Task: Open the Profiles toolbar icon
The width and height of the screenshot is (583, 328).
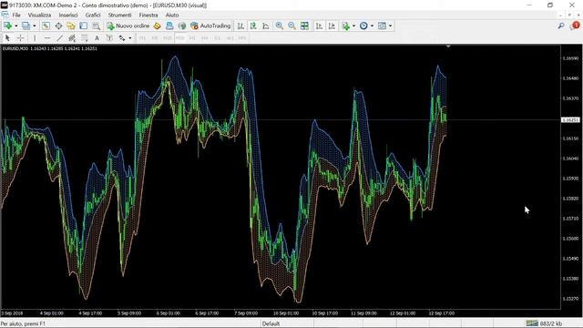Action: pyautogui.click(x=26, y=26)
